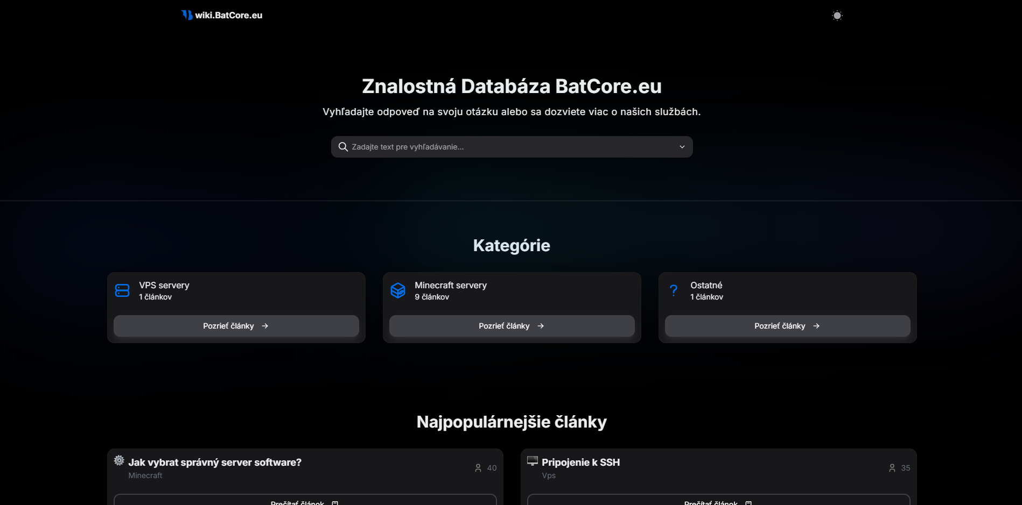
Task: Click the Minecraft tag under server software article
Action: (145, 475)
